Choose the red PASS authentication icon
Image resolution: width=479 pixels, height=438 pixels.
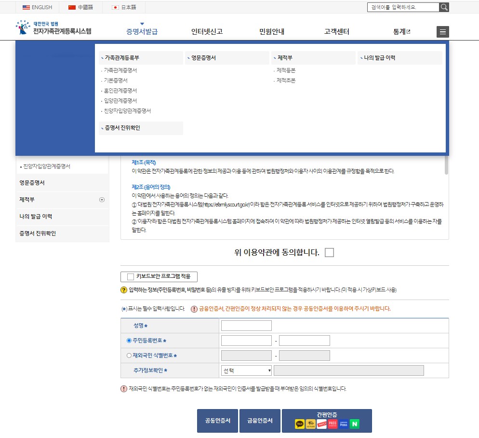tap(333, 424)
